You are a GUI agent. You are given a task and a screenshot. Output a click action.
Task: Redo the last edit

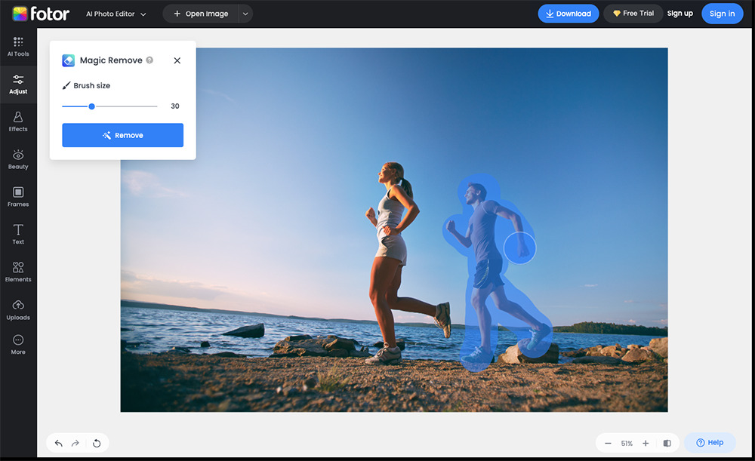click(x=77, y=443)
